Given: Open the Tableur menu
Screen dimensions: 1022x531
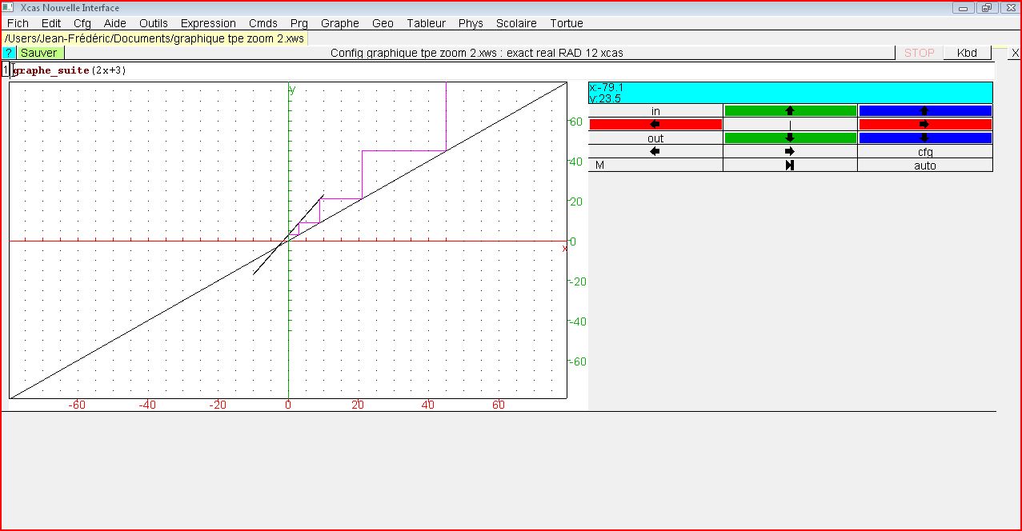Looking at the screenshot, I should pyautogui.click(x=426, y=23).
